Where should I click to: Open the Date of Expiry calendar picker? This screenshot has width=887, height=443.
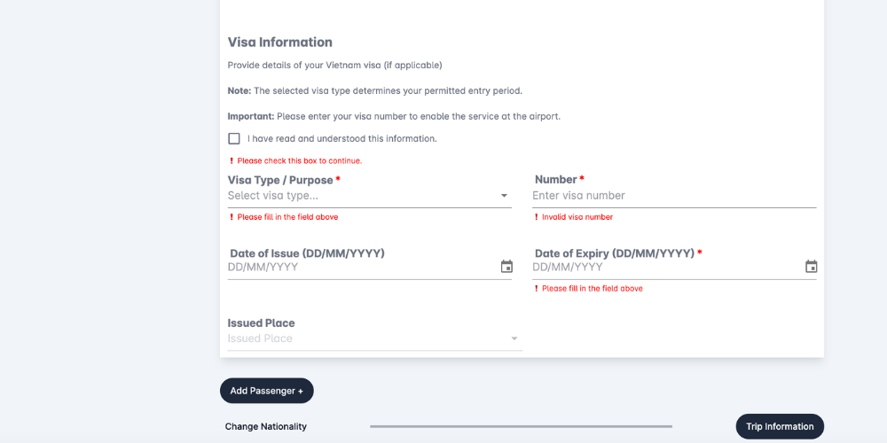pos(811,267)
